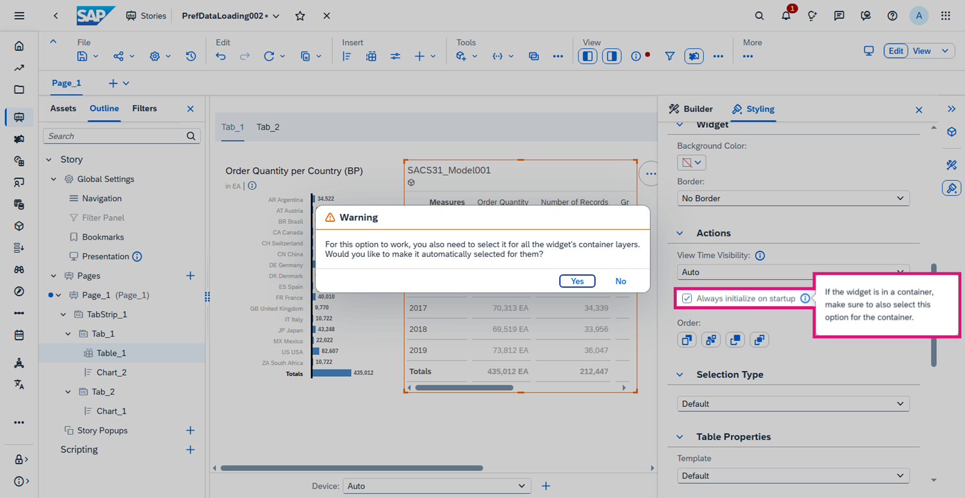The height and width of the screenshot is (498, 965).
Task: Select Bookmarks in Global Settings
Action: [x=103, y=237]
